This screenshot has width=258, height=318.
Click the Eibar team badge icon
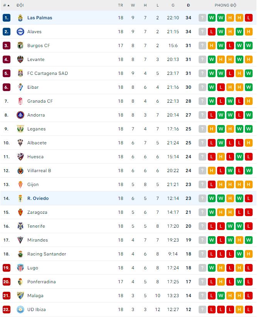pos(20,87)
